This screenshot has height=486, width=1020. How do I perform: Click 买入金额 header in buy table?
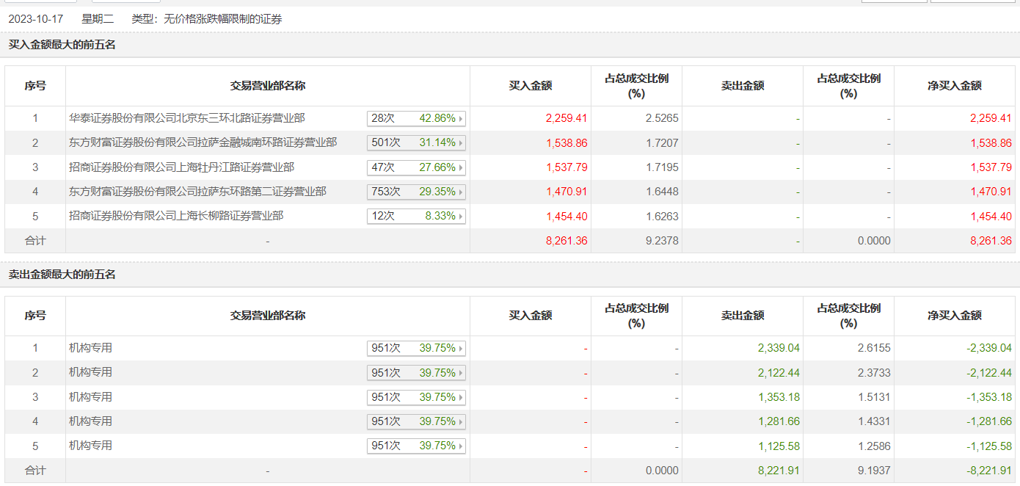click(530, 86)
